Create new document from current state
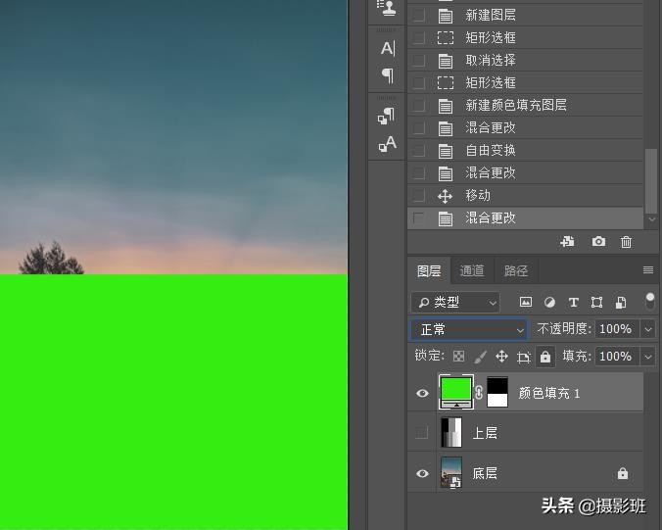Image resolution: width=662 pixels, height=530 pixels. tap(567, 242)
